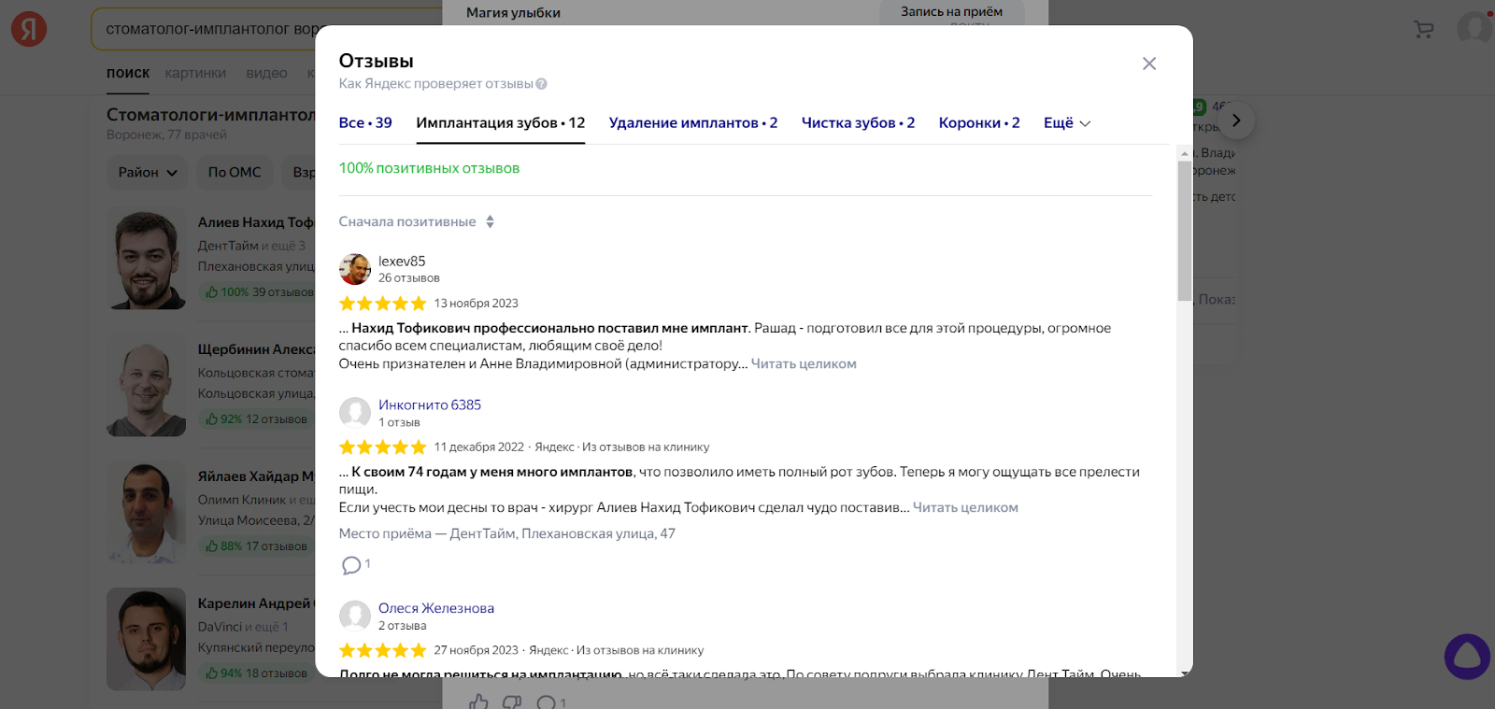Click next arrow on right background carousel
This screenshot has height=709, width=1495.
coord(1236,121)
